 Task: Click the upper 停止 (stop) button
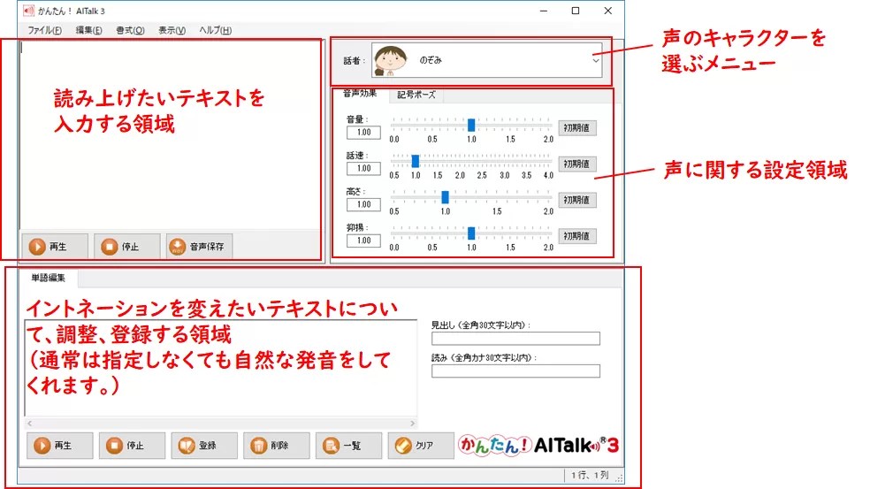click(x=126, y=246)
